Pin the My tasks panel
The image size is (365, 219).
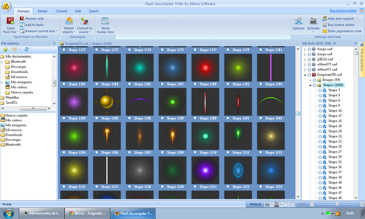pos(355,43)
